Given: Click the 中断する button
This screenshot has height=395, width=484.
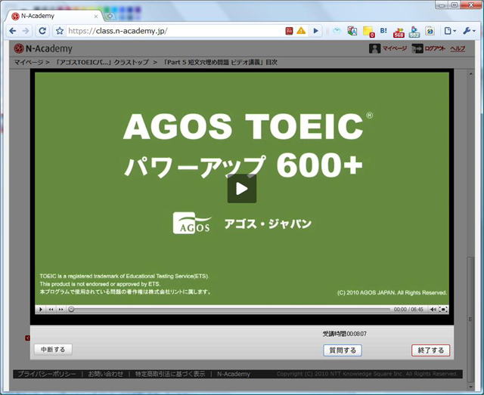Looking at the screenshot, I should coord(53,350).
